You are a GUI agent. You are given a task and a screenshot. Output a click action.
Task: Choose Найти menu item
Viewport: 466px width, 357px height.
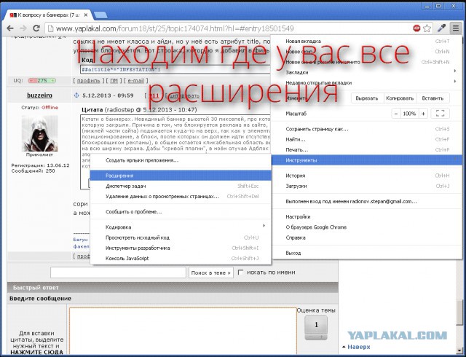tap(367, 139)
